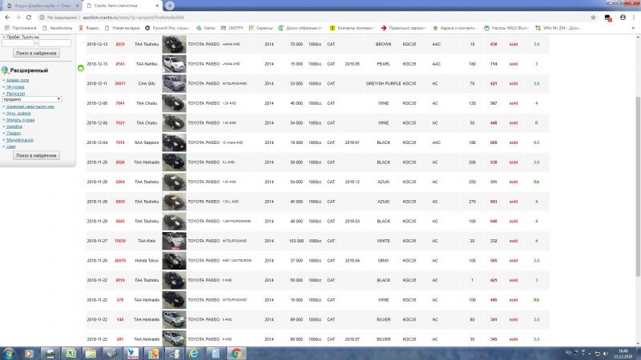Collapse the Пробег, Тысяч км filter section
This screenshot has height=360, width=641.
(21, 37)
